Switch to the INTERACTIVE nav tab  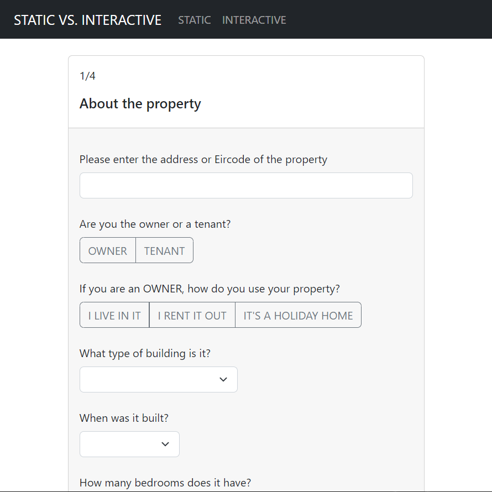pyautogui.click(x=254, y=20)
